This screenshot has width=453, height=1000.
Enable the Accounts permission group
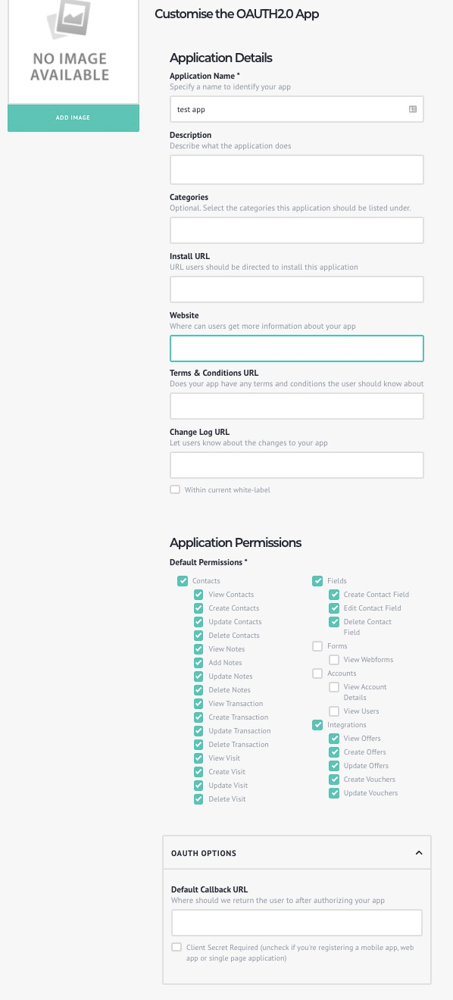click(x=317, y=673)
